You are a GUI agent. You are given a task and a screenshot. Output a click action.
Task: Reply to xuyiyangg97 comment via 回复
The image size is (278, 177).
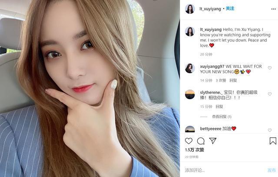click(233, 80)
